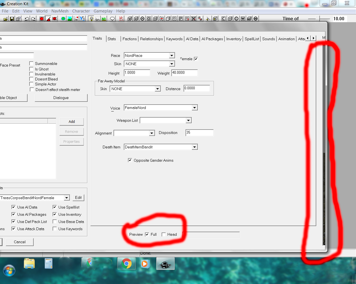Toggle the light bulb brightness icon

point(91,19)
